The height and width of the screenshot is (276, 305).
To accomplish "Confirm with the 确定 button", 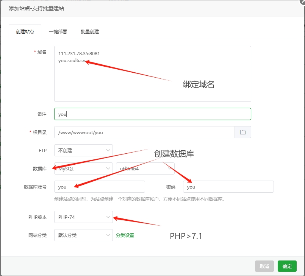I will click(287, 266).
